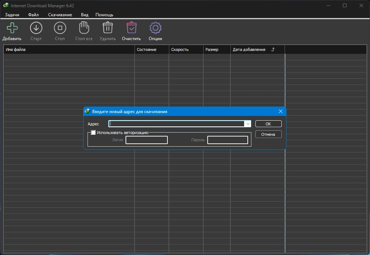The image size is (370, 255).
Task: Sort by Имя файла column header
Action: [x=69, y=49]
